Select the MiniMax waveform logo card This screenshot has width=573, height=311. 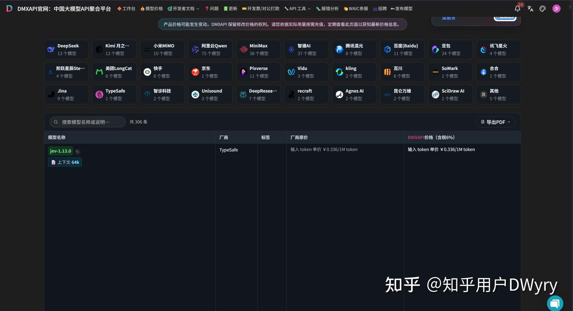coord(259,49)
